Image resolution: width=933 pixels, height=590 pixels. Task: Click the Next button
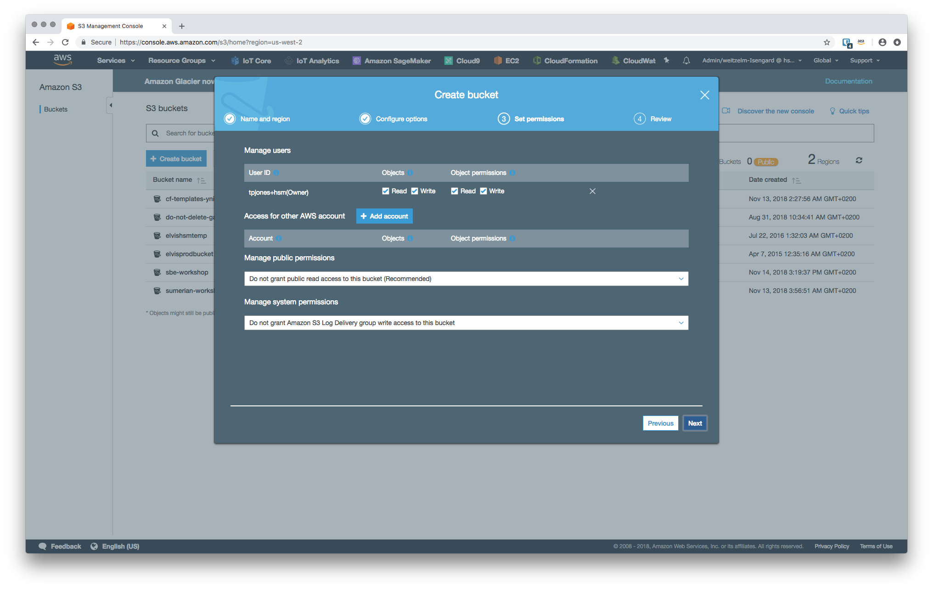pyautogui.click(x=695, y=423)
